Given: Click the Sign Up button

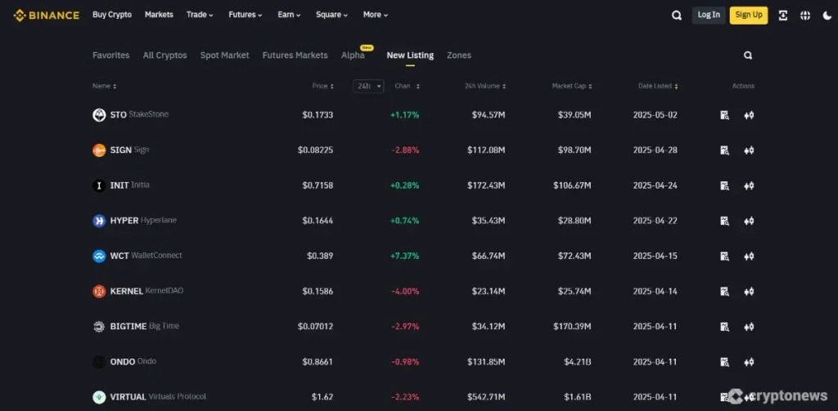Looking at the screenshot, I should pos(748,15).
